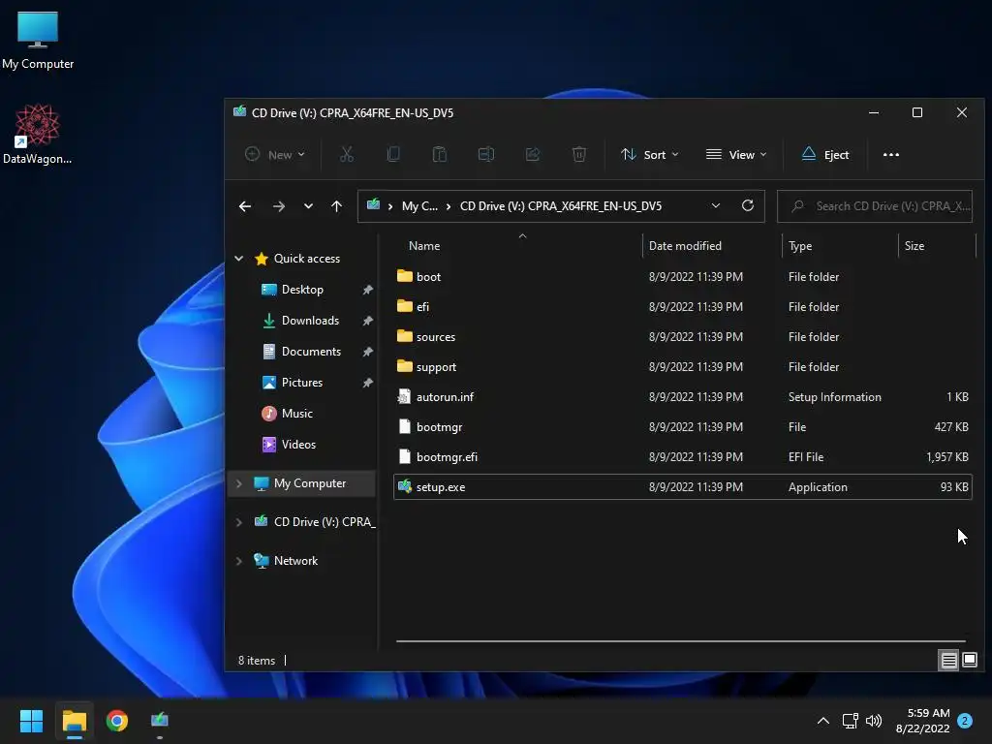Open the View dropdown
The image size is (992, 744).
pyautogui.click(x=736, y=154)
